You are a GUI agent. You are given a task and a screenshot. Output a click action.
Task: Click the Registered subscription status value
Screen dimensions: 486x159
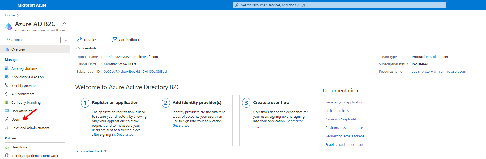(x=420, y=64)
